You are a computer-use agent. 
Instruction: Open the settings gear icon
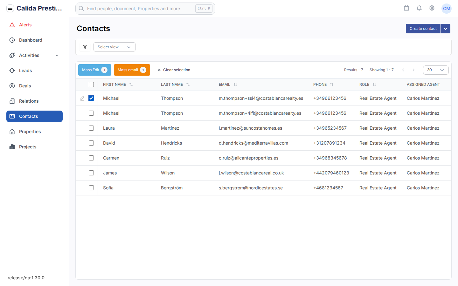[432, 8]
